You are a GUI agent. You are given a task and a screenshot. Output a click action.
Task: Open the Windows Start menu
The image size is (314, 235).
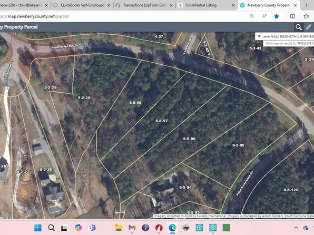pyautogui.click(x=38, y=228)
